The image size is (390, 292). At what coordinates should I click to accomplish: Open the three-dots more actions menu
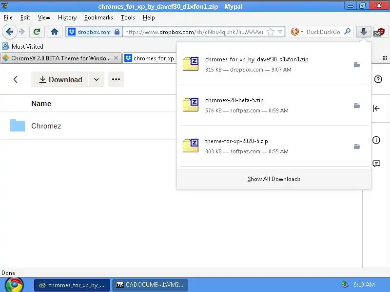point(116,79)
